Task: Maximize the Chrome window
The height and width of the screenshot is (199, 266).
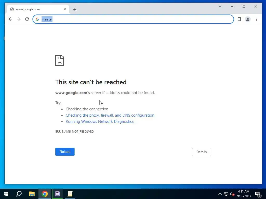Action: click(244, 6)
